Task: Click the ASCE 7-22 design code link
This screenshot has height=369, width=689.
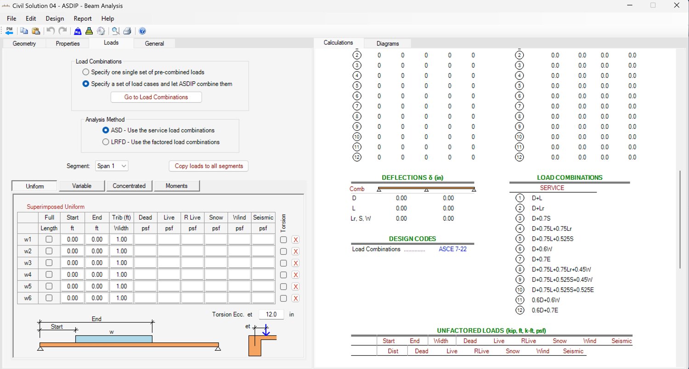Action: (x=452, y=249)
